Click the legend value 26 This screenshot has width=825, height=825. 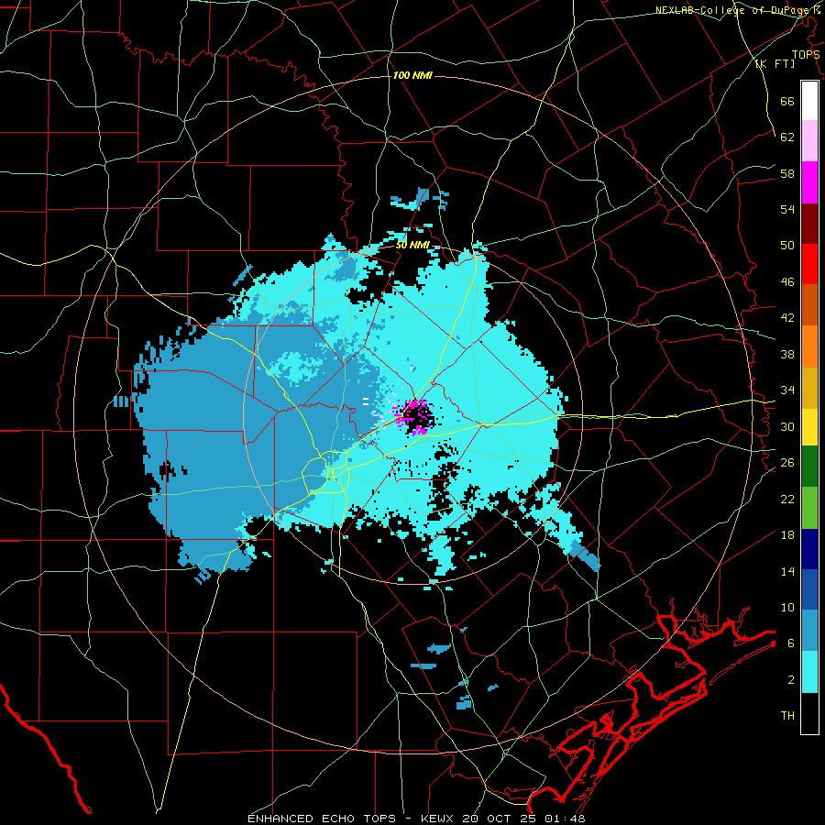coord(787,463)
